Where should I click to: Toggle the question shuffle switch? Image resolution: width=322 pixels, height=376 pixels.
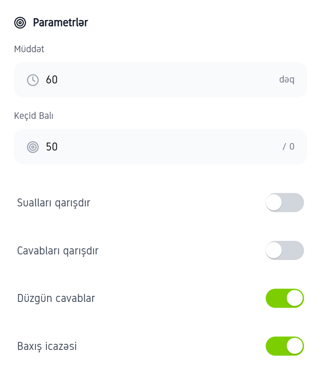tap(284, 203)
